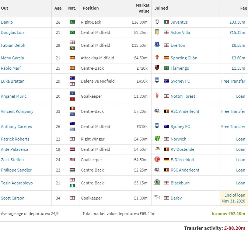Click the Blackburn club crest icon
The height and width of the screenshot is (232, 248).
click(158, 183)
